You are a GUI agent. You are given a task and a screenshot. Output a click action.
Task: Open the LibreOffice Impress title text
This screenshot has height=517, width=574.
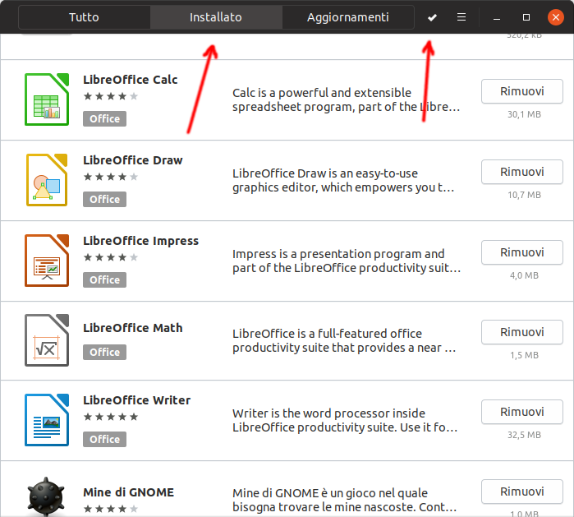(x=140, y=241)
